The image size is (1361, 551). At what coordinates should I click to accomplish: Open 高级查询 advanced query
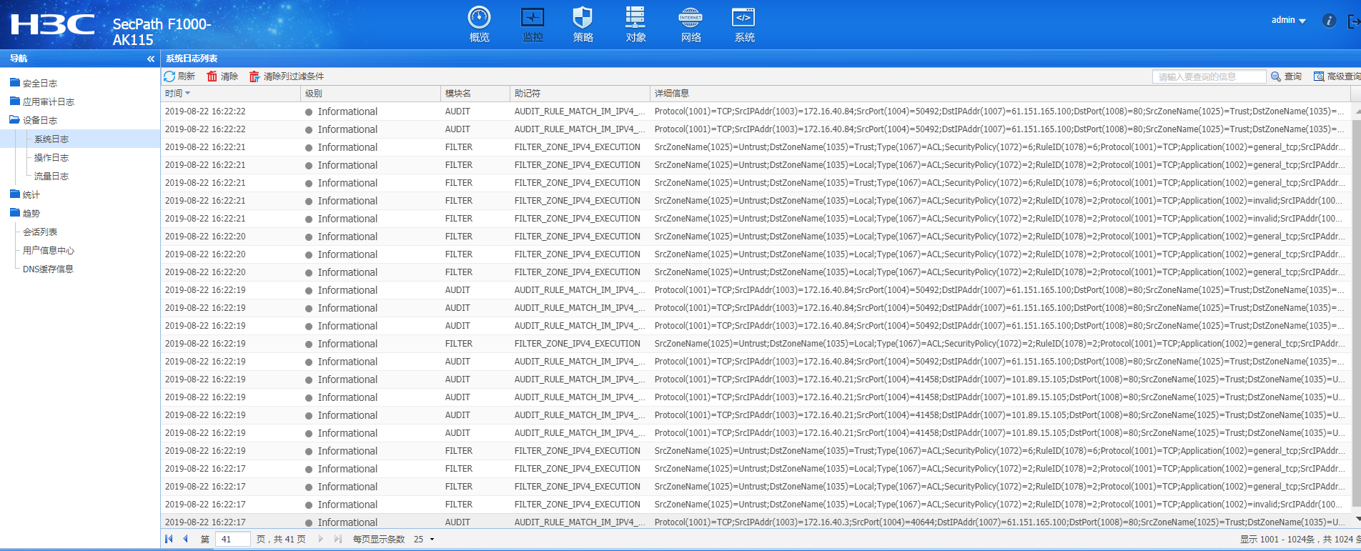[x=1337, y=76]
